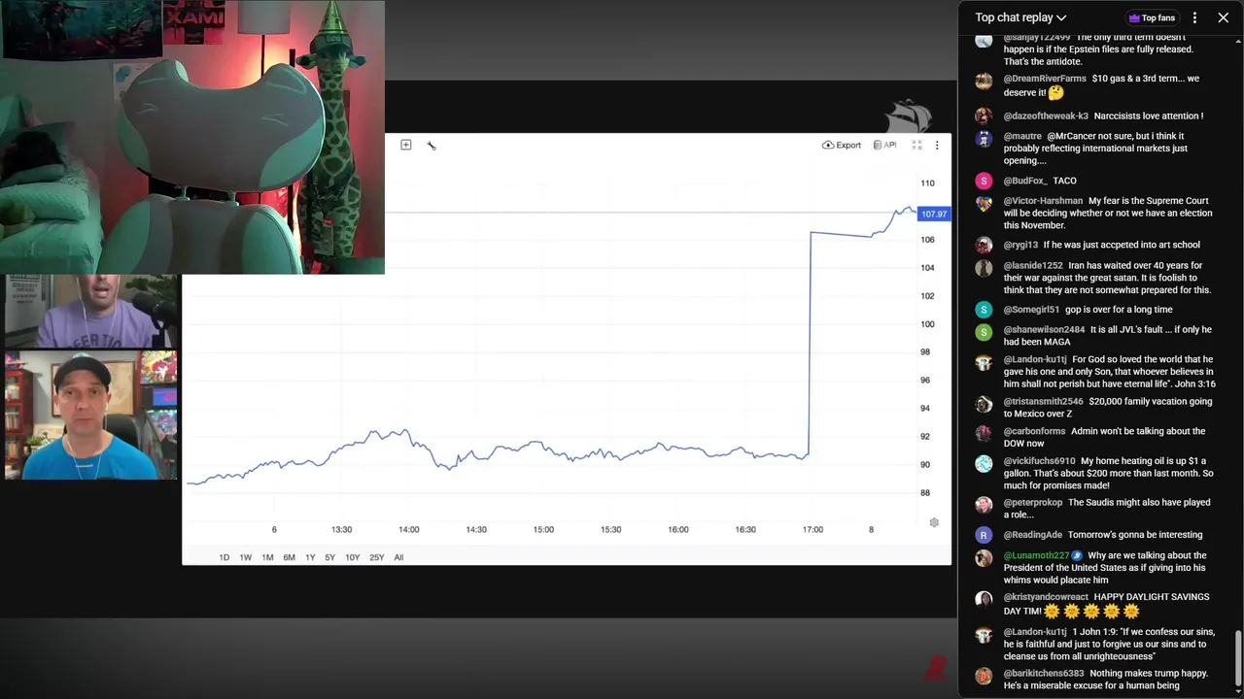The height and width of the screenshot is (699, 1244).
Task: Select the 1M time range
Action: [x=267, y=557]
